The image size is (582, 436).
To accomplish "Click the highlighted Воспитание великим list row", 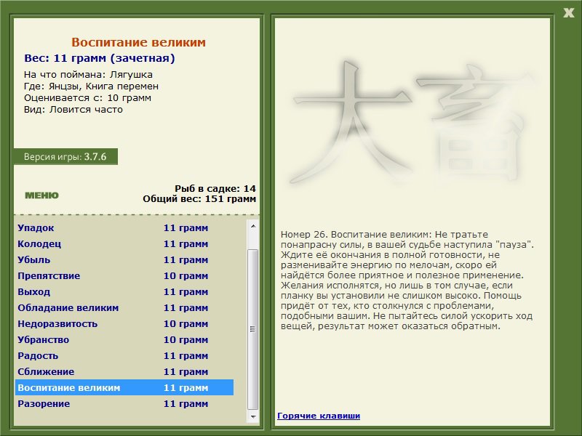I will (x=124, y=387).
